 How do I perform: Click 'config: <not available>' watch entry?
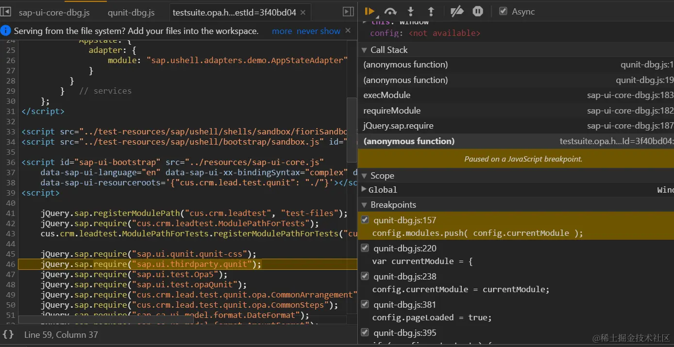[x=425, y=33]
